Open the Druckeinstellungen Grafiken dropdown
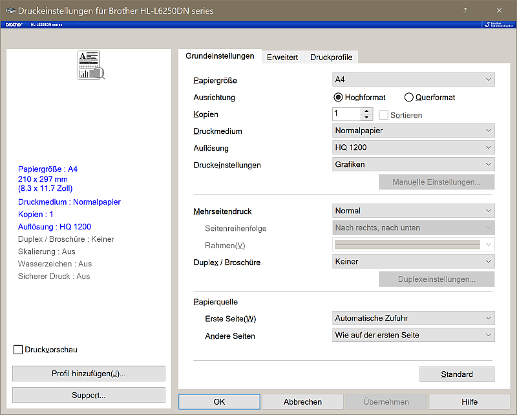The height and width of the screenshot is (415, 517). point(413,164)
